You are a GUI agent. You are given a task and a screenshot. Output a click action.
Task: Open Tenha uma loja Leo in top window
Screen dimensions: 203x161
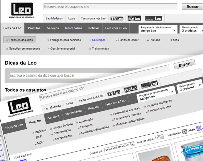click(93, 18)
